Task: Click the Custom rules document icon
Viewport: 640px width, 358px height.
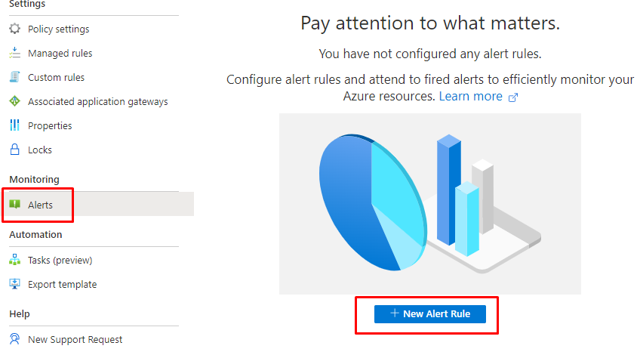Action: pos(14,78)
